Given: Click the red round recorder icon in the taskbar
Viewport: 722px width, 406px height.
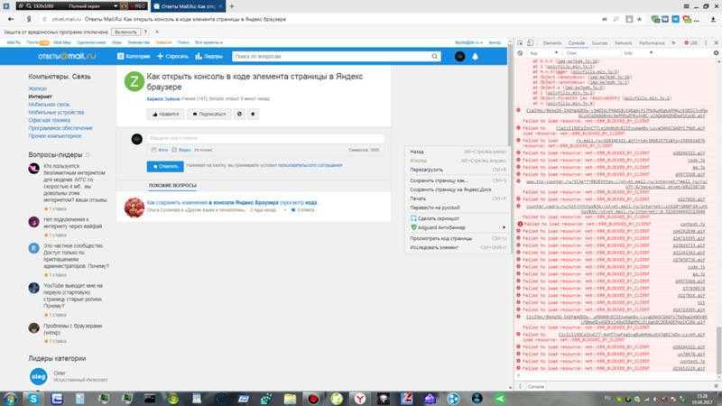Looking at the screenshot, I should coord(313,399).
